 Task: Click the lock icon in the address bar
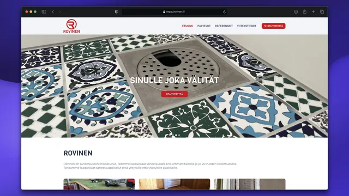(x=164, y=12)
